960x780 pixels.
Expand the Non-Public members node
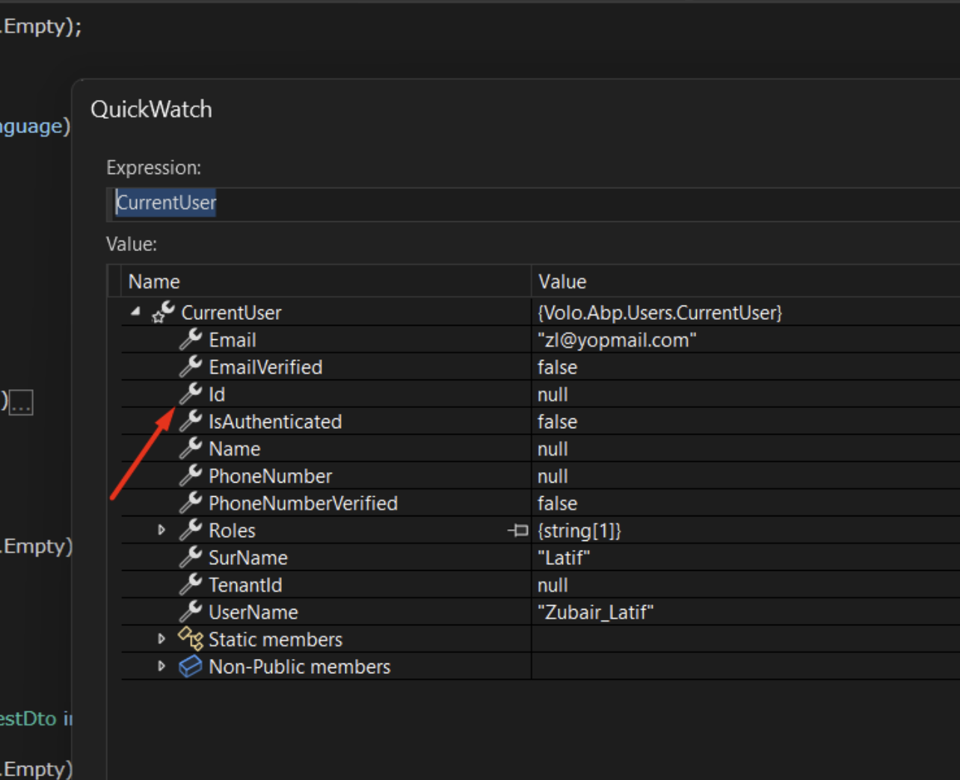161,666
